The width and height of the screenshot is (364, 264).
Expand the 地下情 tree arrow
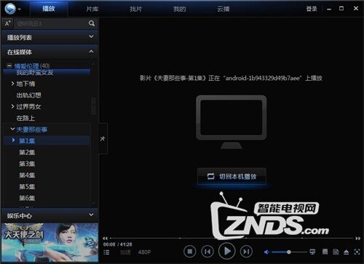(12, 84)
